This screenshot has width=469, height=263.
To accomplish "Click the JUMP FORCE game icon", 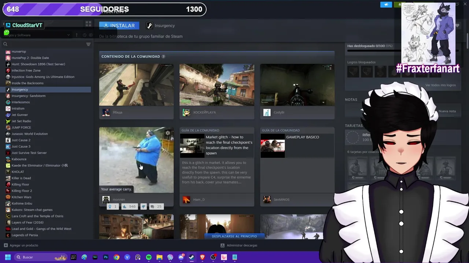I will tap(8, 127).
